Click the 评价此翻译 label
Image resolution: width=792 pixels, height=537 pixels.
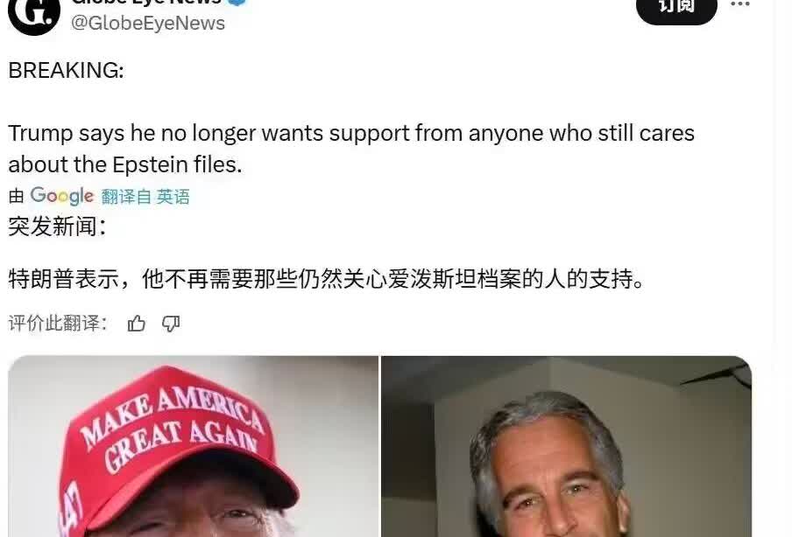tap(58, 324)
